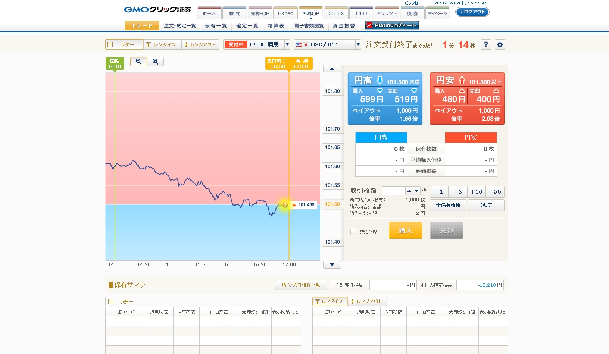The width and height of the screenshot is (609, 354).
Task: Open Platinum Chart tool
Action: click(392, 25)
